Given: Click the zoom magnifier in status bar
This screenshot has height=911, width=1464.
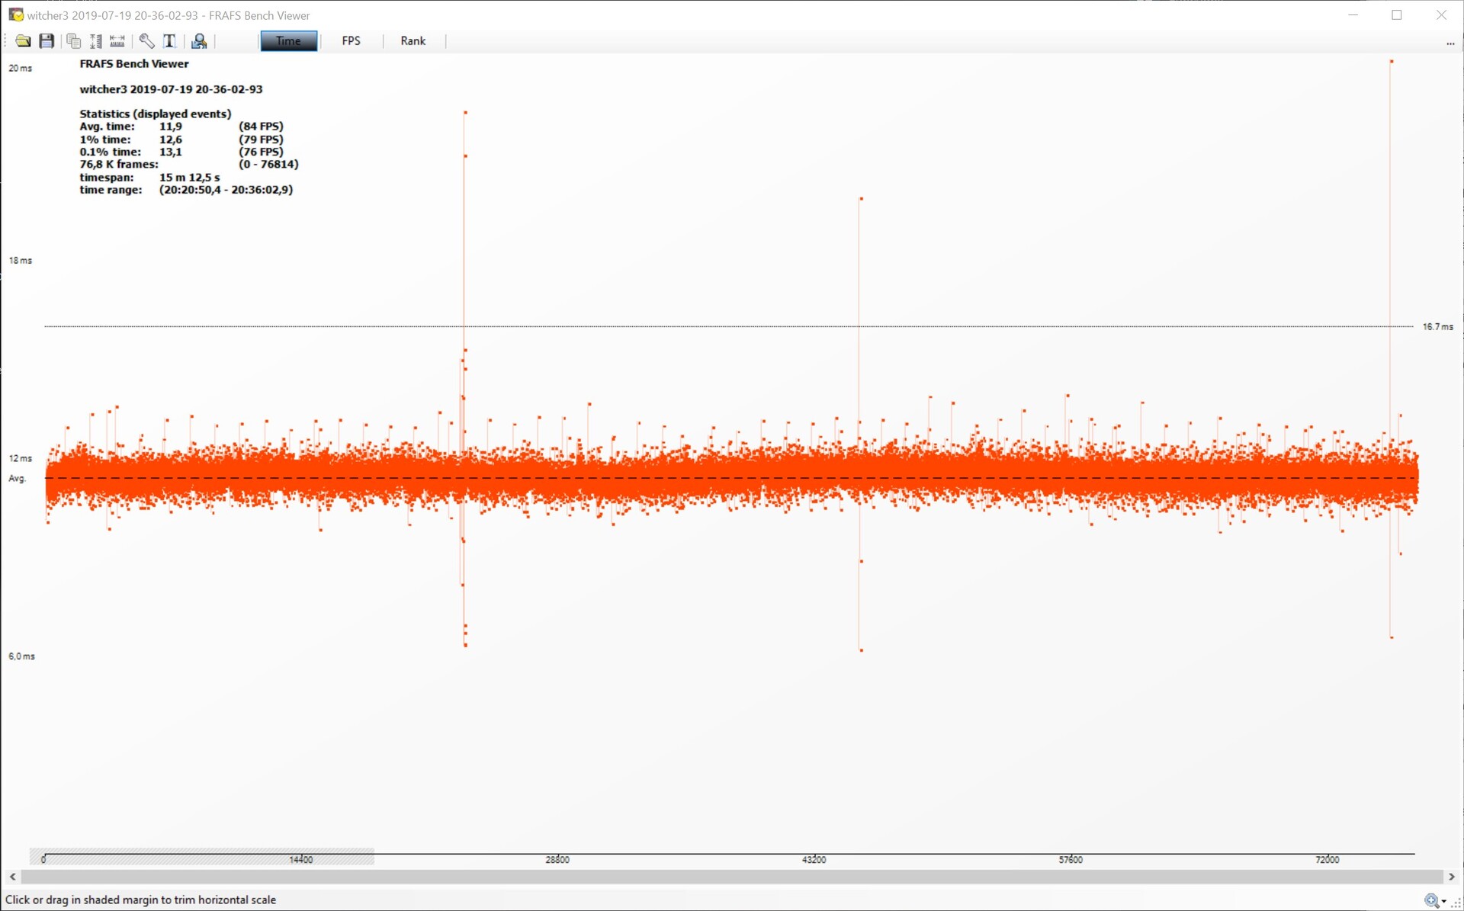Looking at the screenshot, I should pyautogui.click(x=1431, y=900).
